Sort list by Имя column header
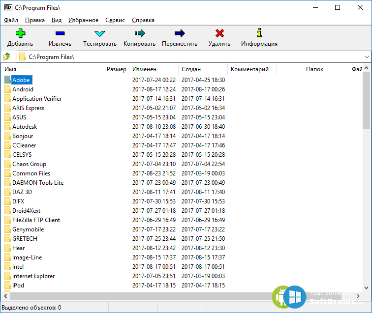This screenshot has height=313, width=372. pyautogui.click(x=40, y=69)
